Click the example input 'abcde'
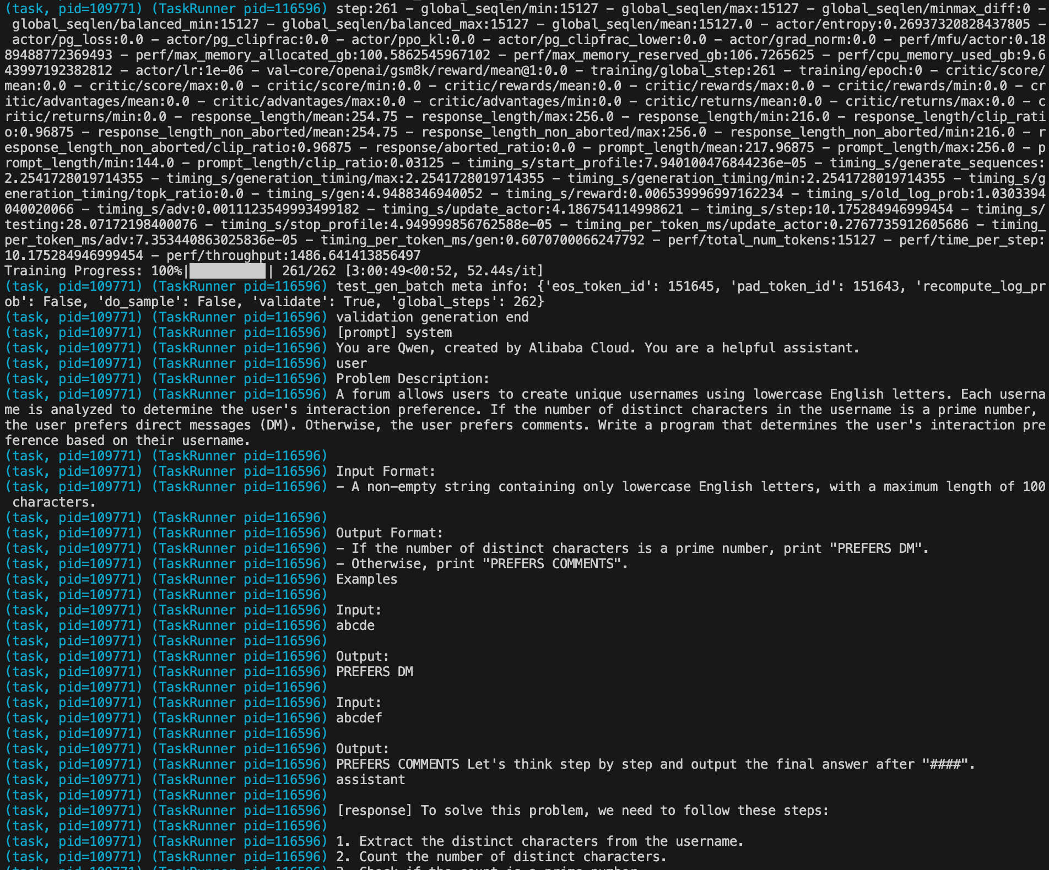The image size is (1049, 870). pyautogui.click(x=355, y=626)
